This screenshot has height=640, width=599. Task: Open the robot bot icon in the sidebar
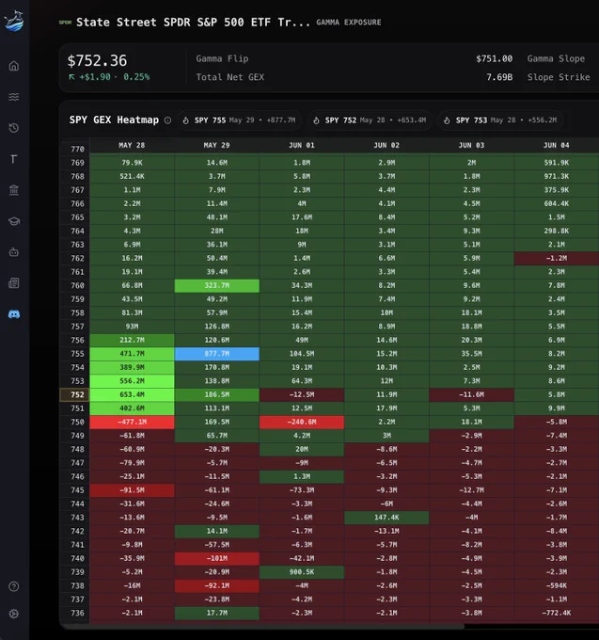[x=14, y=252]
